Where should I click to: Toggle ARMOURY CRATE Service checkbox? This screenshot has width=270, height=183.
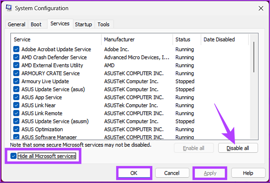click(x=16, y=73)
